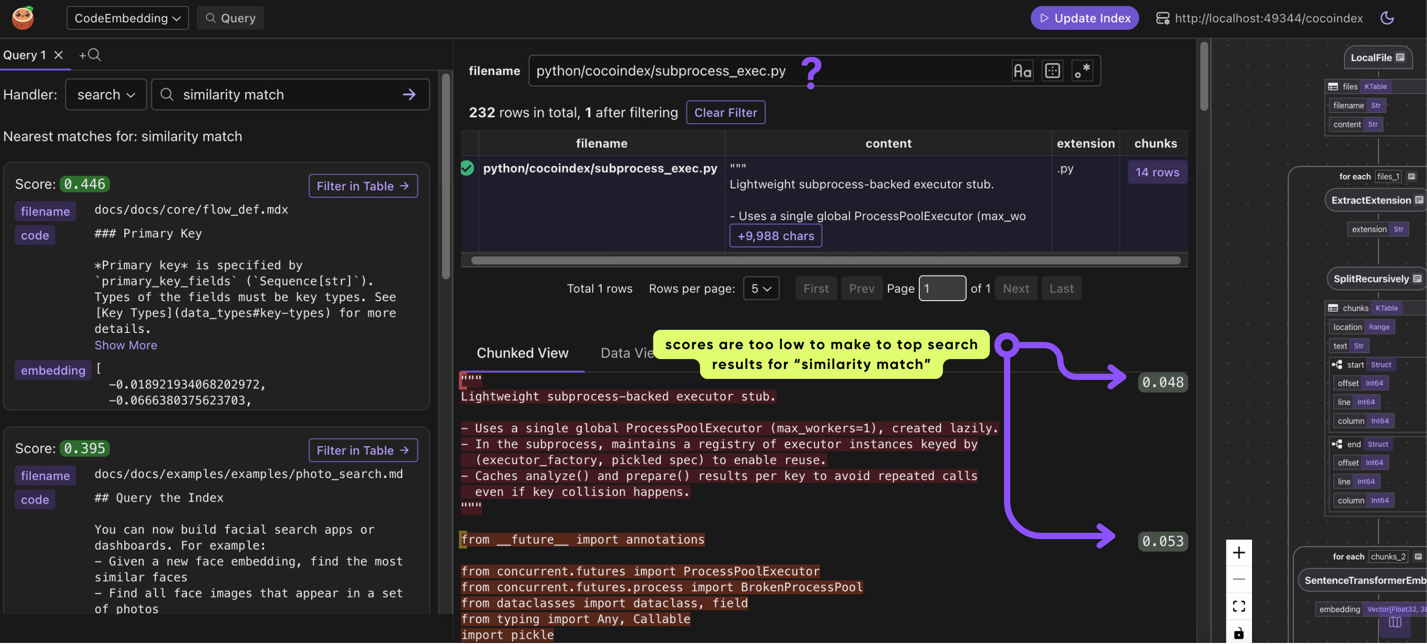
Task: Filter in Table for flow_def.mdx result
Action: click(x=363, y=186)
